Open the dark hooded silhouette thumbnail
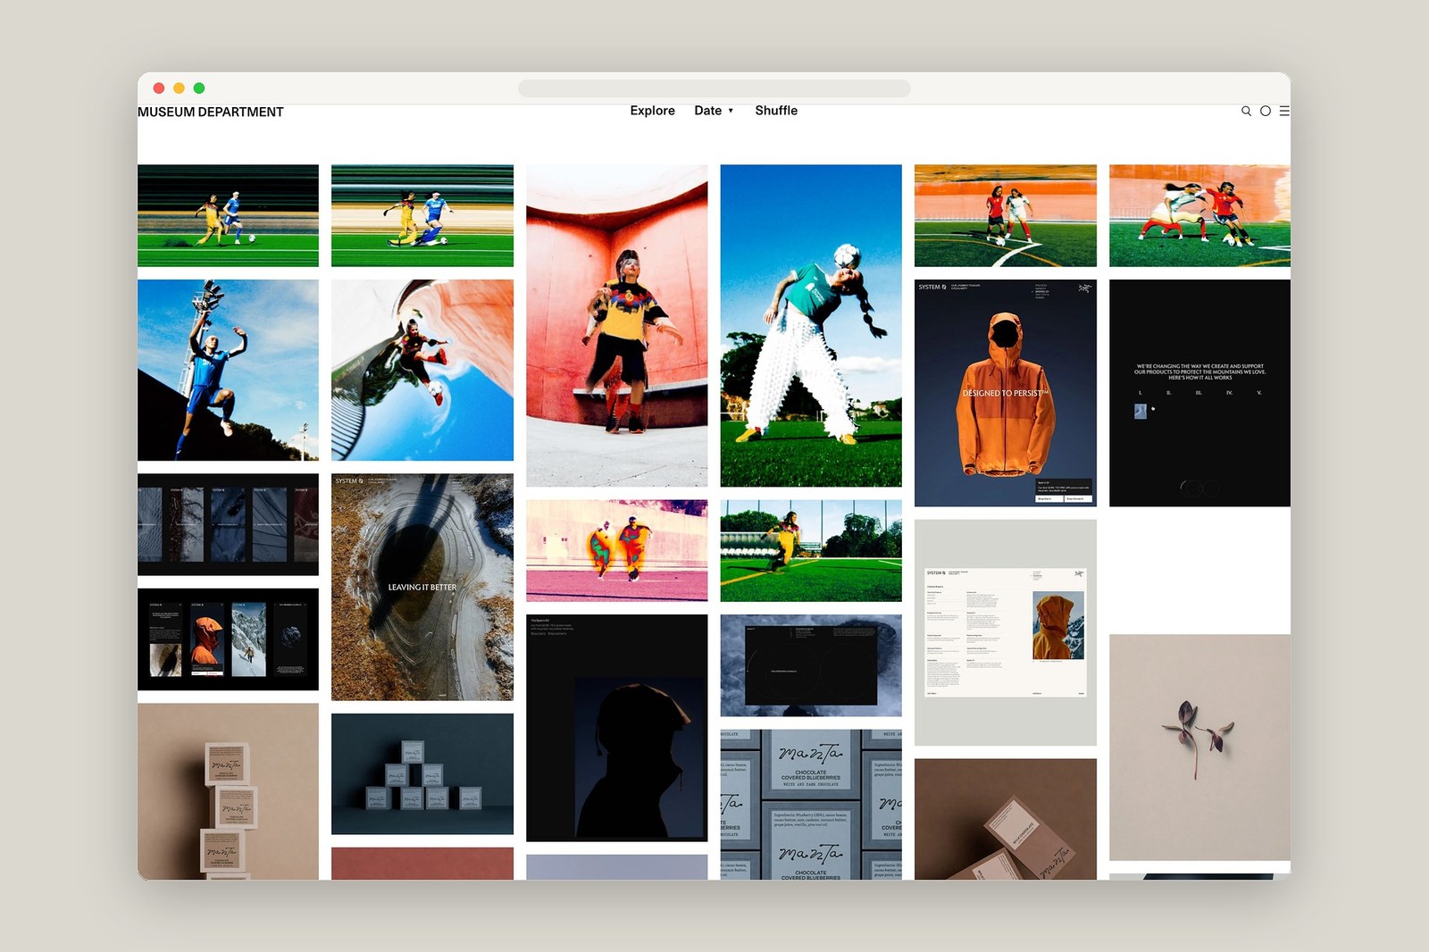1429x952 pixels. [x=616, y=728]
